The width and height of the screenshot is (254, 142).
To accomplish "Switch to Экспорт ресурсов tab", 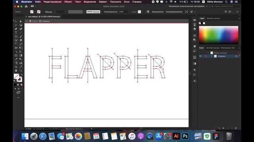I will 213,48.
